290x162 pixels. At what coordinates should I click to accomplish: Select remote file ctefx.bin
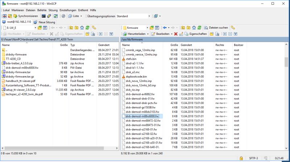pyautogui.click(x=131, y=59)
